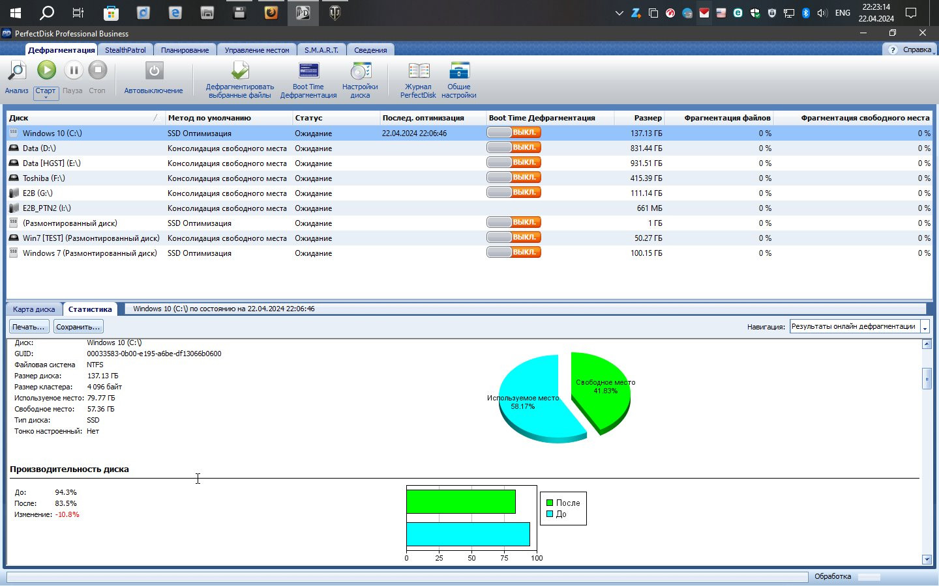Toggle Boot Time switch for Windows 10 (C:\)
The height and width of the screenshot is (586, 939).
point(513,133)
